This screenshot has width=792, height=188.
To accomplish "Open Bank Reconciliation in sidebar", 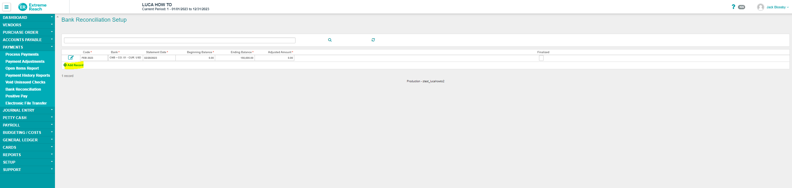I will click(23, 89).
